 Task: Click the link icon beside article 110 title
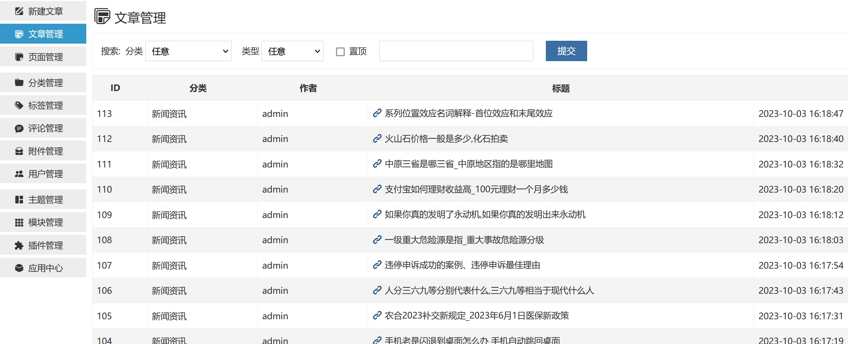[377, 189]
